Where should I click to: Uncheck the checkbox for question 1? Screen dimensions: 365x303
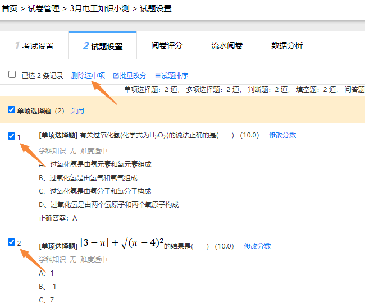pos(12,136)
